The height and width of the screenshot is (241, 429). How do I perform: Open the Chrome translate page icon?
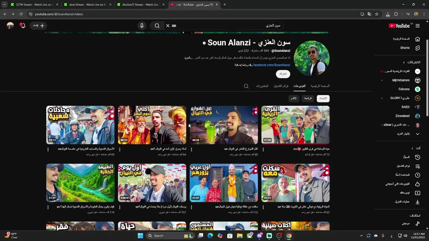pyautogui.click(x=369, y=14)
